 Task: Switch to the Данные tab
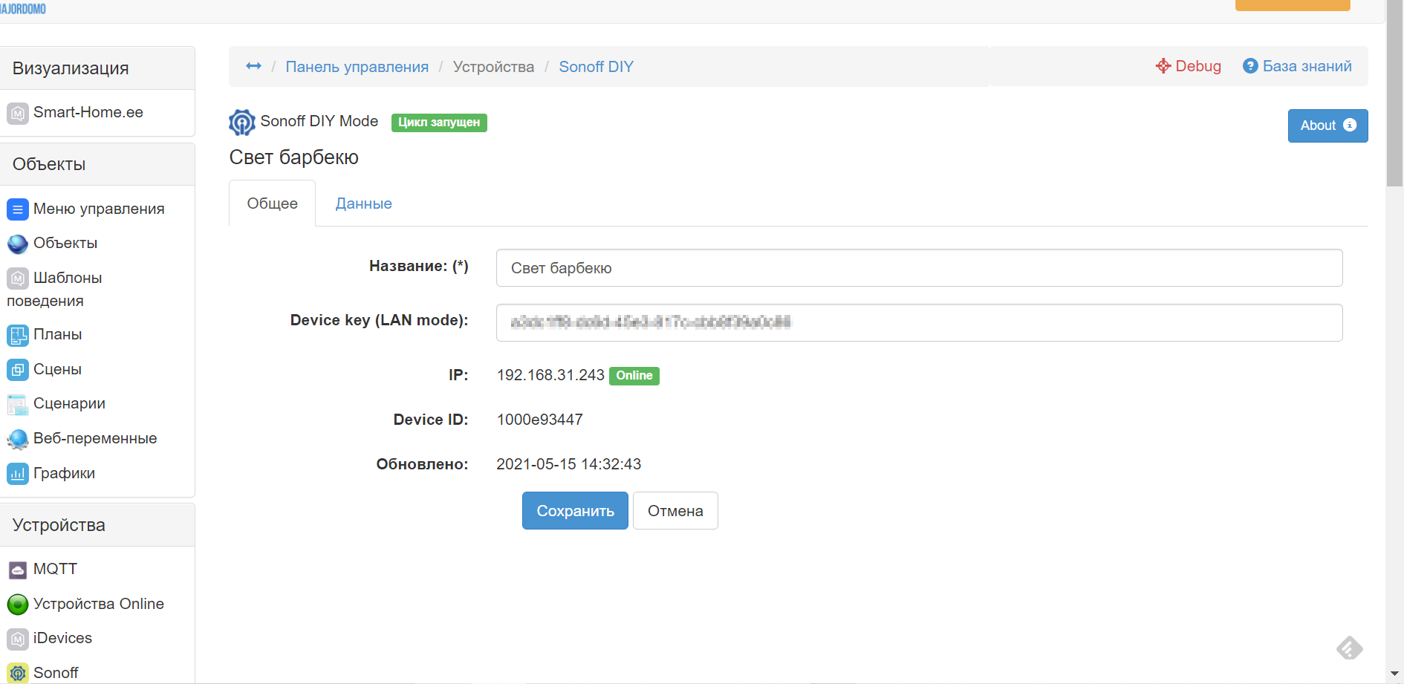coord(363,203)
